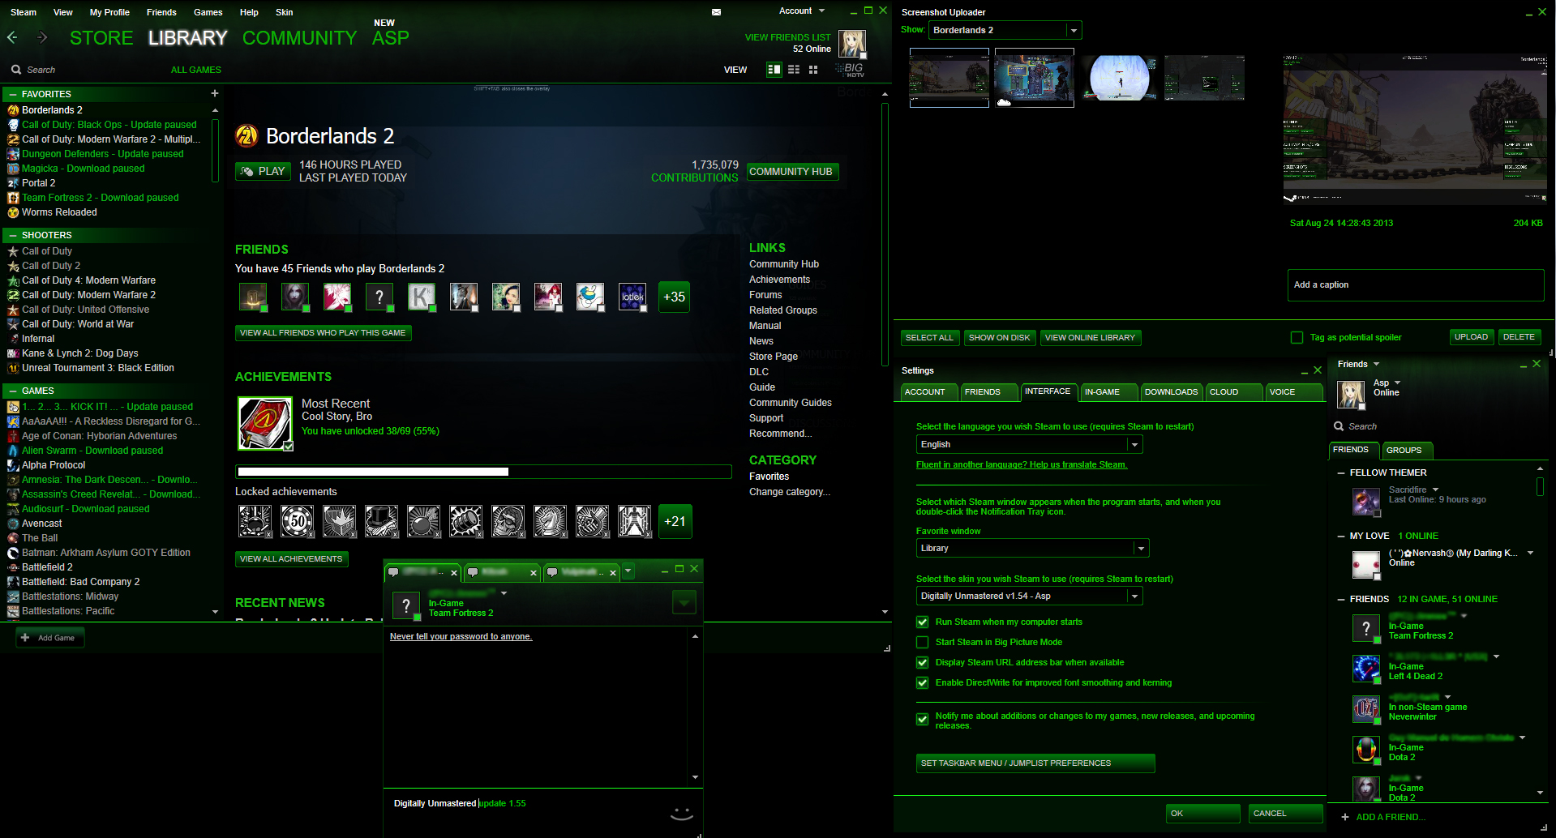Image resolution: width=1556 pixels, height=838 pixels.
Task: Open the plus 21 locked achievements tile
Action: [675, 521]
